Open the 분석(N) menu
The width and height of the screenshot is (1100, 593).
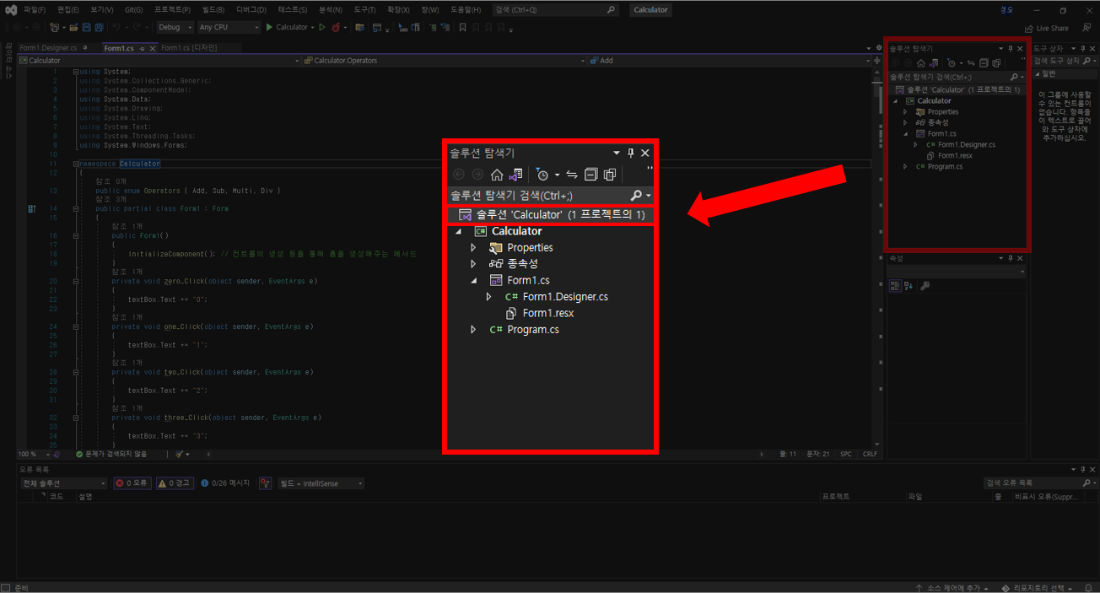[331, 10]
